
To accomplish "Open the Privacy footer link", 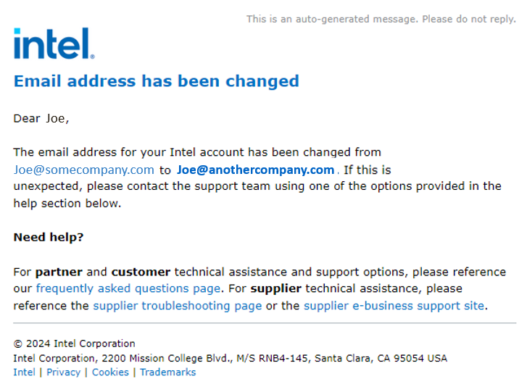I will click(x=63, y=372).
